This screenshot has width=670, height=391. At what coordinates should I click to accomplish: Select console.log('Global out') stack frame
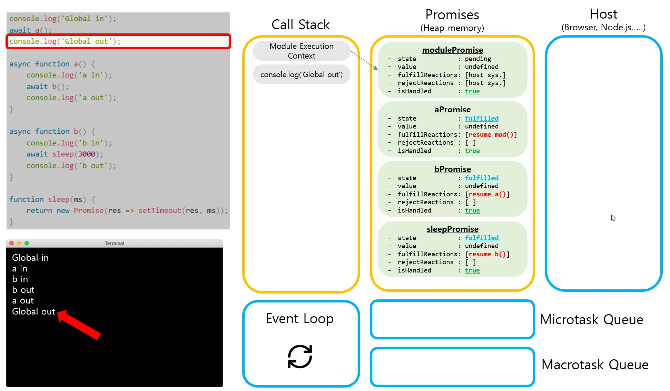[301, 75]
